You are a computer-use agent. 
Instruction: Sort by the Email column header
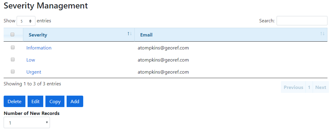(x=146, y=35)
